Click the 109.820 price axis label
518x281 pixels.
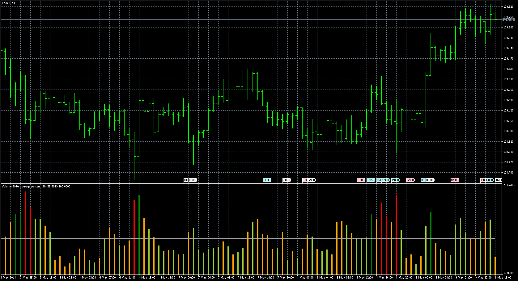pyautogui.click(x=508, y=7)
